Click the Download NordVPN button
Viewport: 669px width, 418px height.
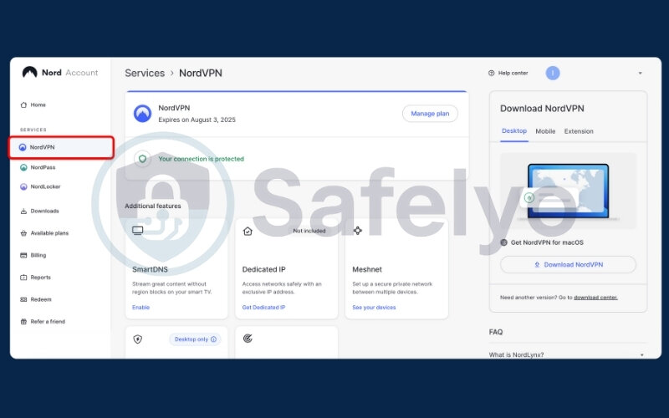(x=568, y=264)
